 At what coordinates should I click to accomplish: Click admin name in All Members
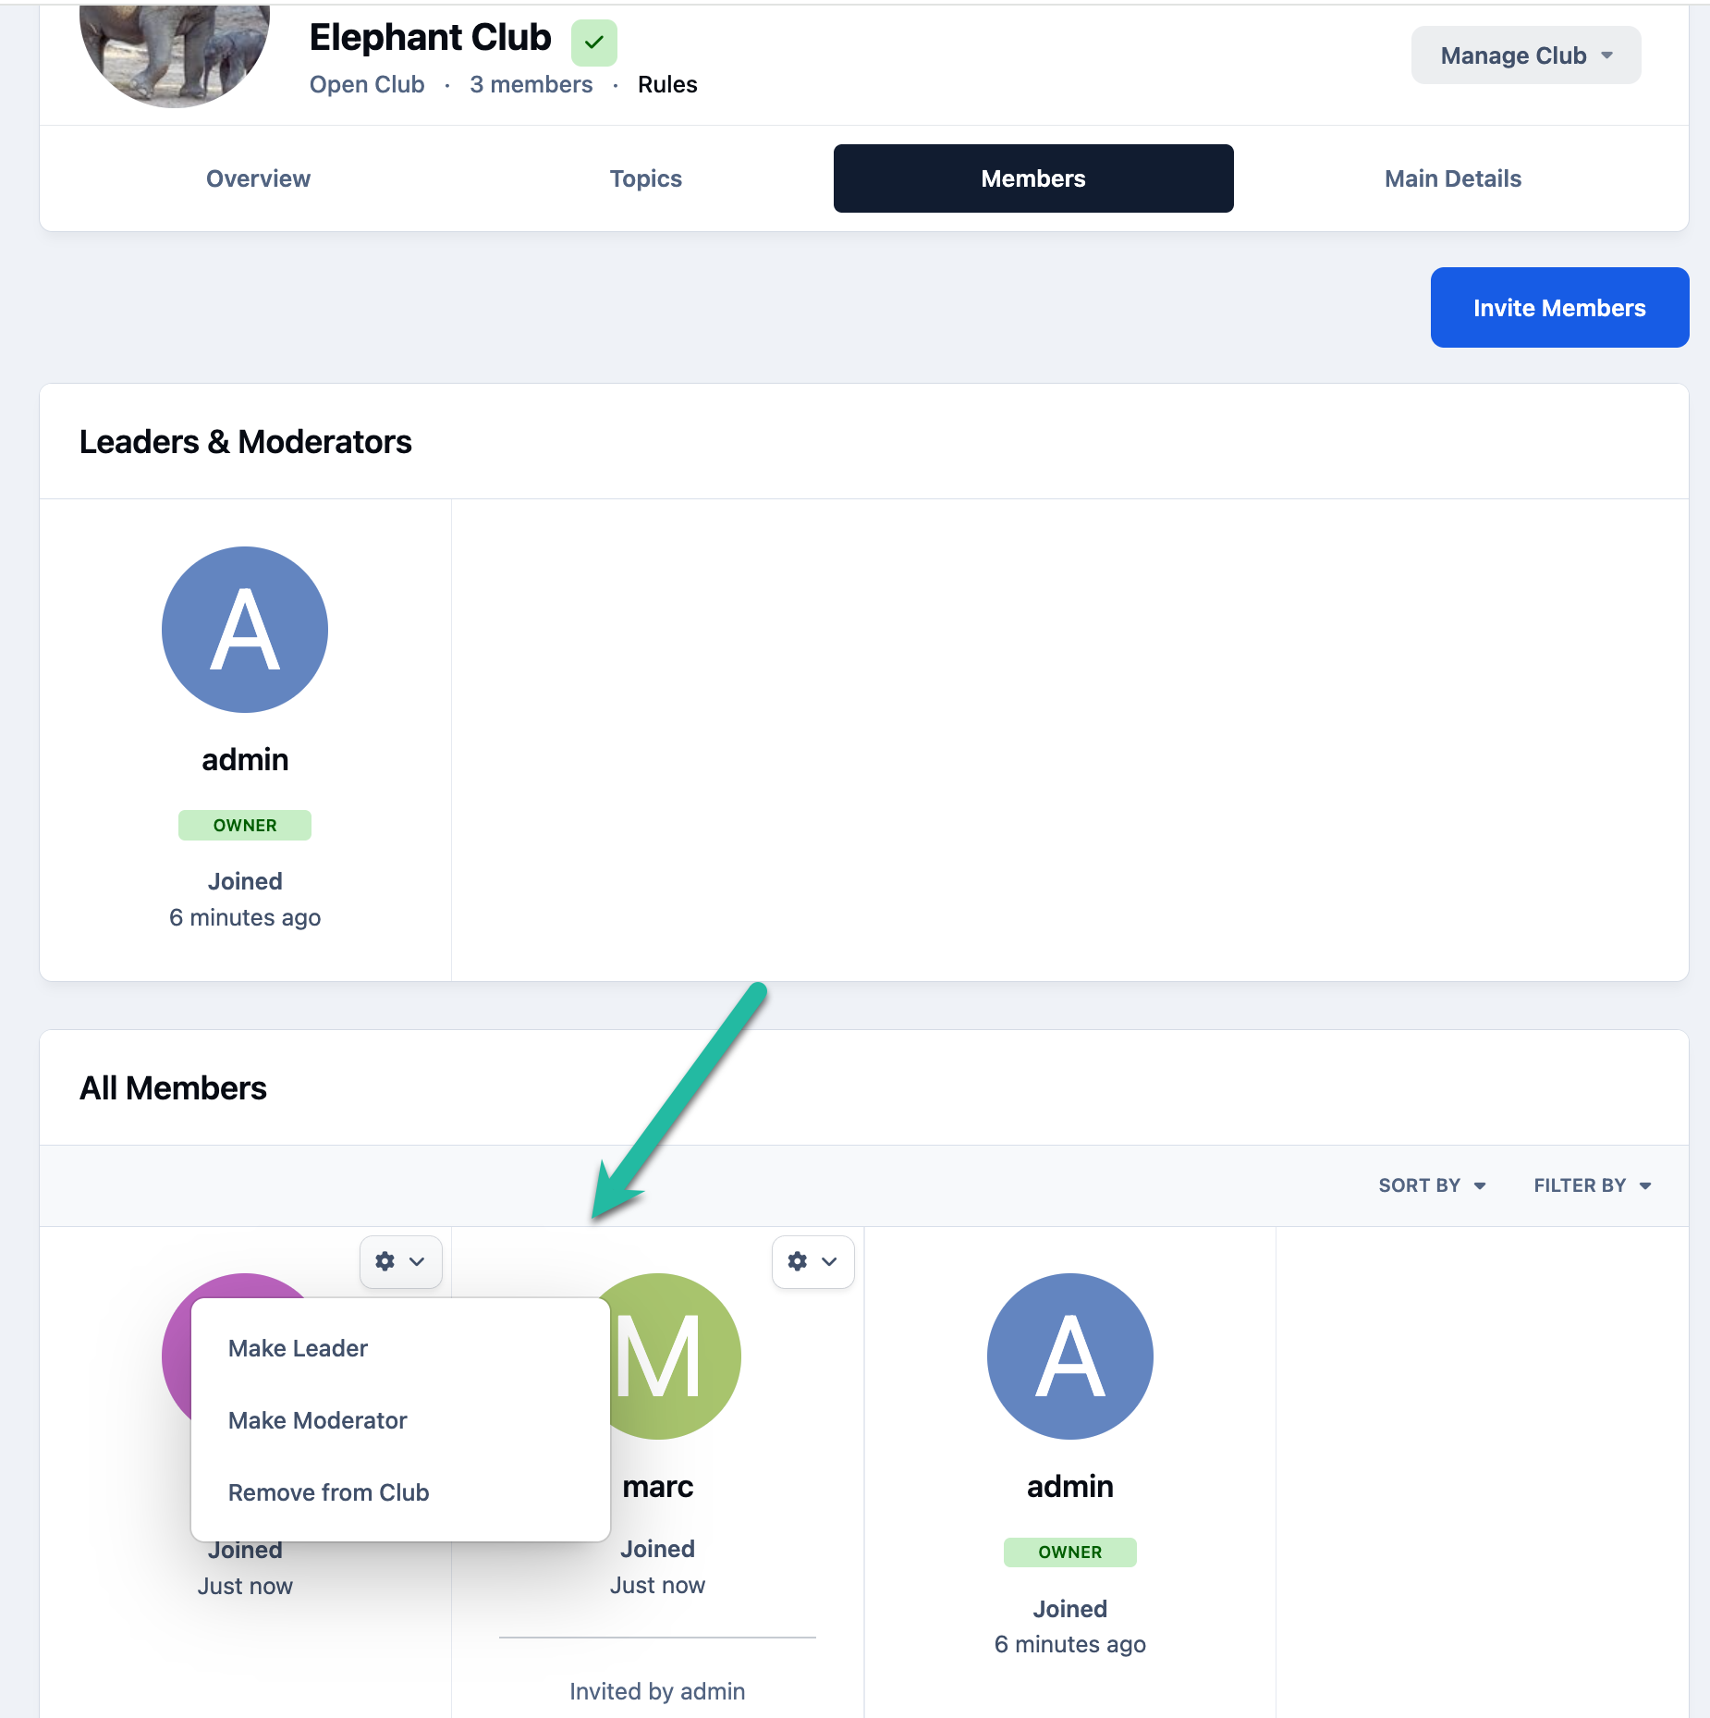(1070, 1486)
